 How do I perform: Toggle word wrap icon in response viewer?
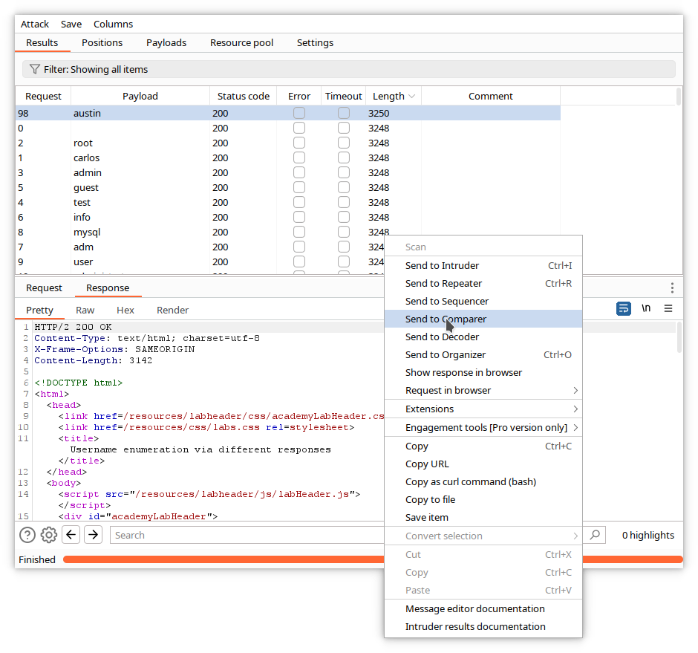624,308
